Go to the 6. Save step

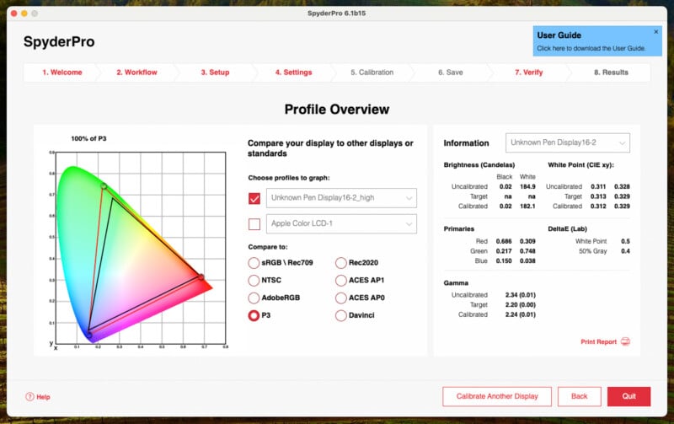[451, 72]
